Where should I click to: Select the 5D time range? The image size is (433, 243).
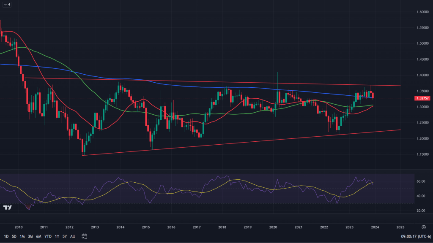(14, 236)
